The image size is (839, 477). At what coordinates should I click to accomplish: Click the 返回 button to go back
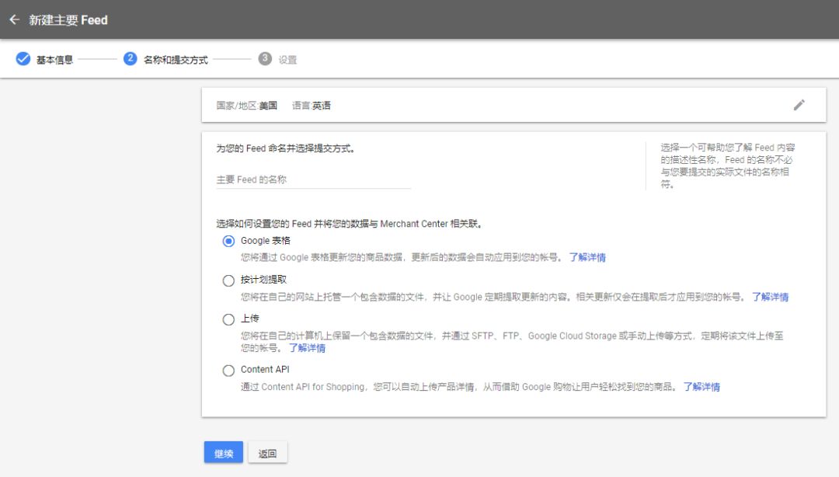[x=267, y=452]
